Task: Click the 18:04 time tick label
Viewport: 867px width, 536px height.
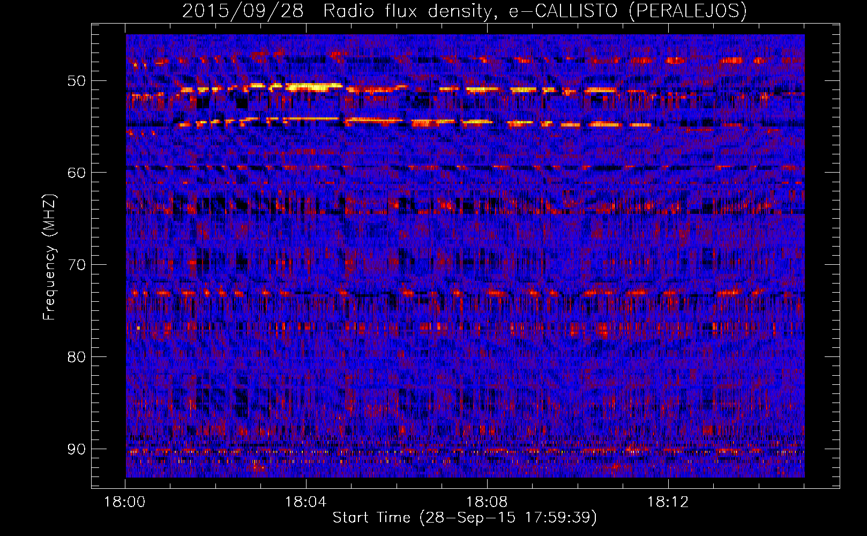Action: 306,502
